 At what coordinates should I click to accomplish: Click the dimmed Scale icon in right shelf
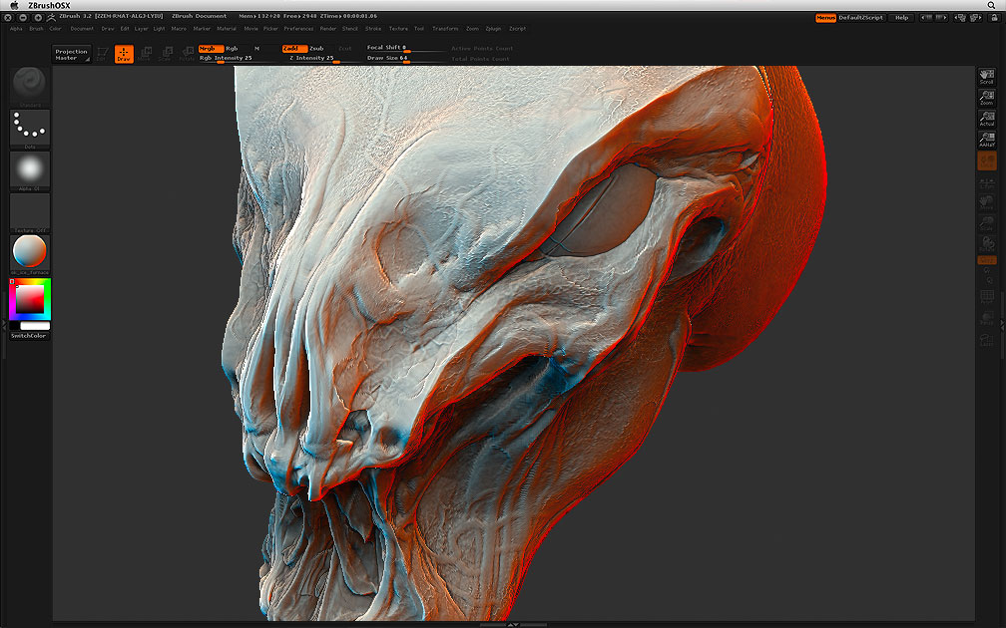(987, 223)
